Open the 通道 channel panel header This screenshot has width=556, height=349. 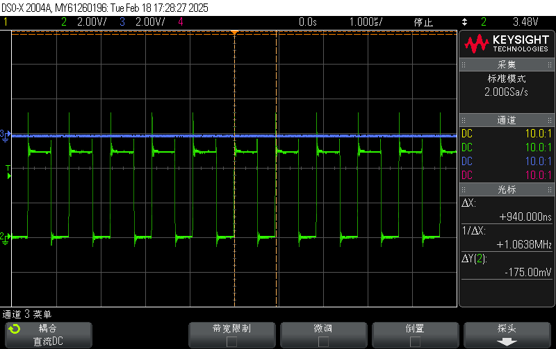pyautogui.click(x=507, y=120)
